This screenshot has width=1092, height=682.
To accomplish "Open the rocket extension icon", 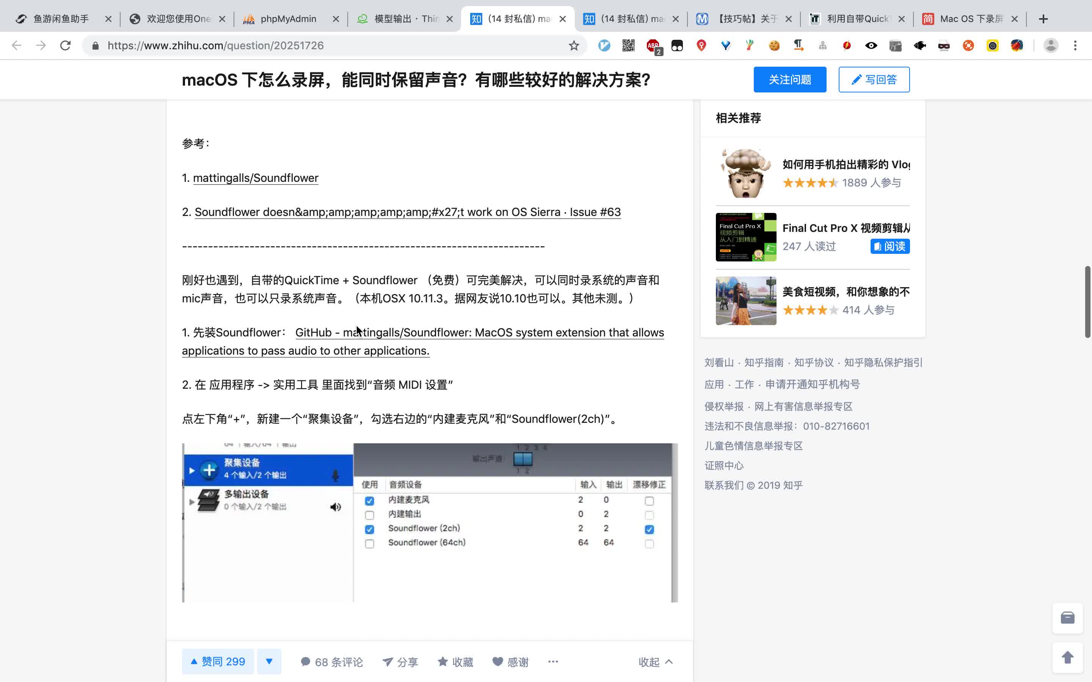I will 1017,45.
